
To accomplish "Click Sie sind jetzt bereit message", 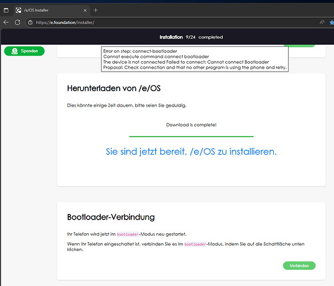I will (x=191, y=152).
